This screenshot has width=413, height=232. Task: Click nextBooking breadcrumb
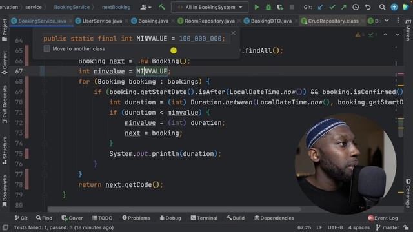click(116, 7)
